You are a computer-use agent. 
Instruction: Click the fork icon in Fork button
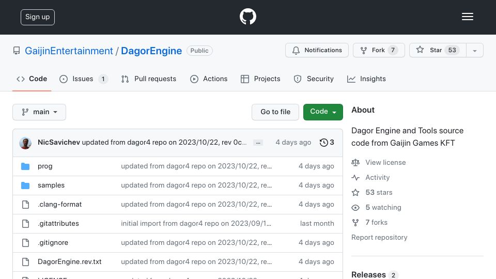click(363, 50)
